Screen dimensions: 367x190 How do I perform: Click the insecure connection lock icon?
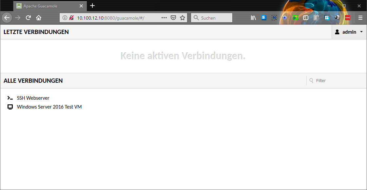click(x=71, y=18)
